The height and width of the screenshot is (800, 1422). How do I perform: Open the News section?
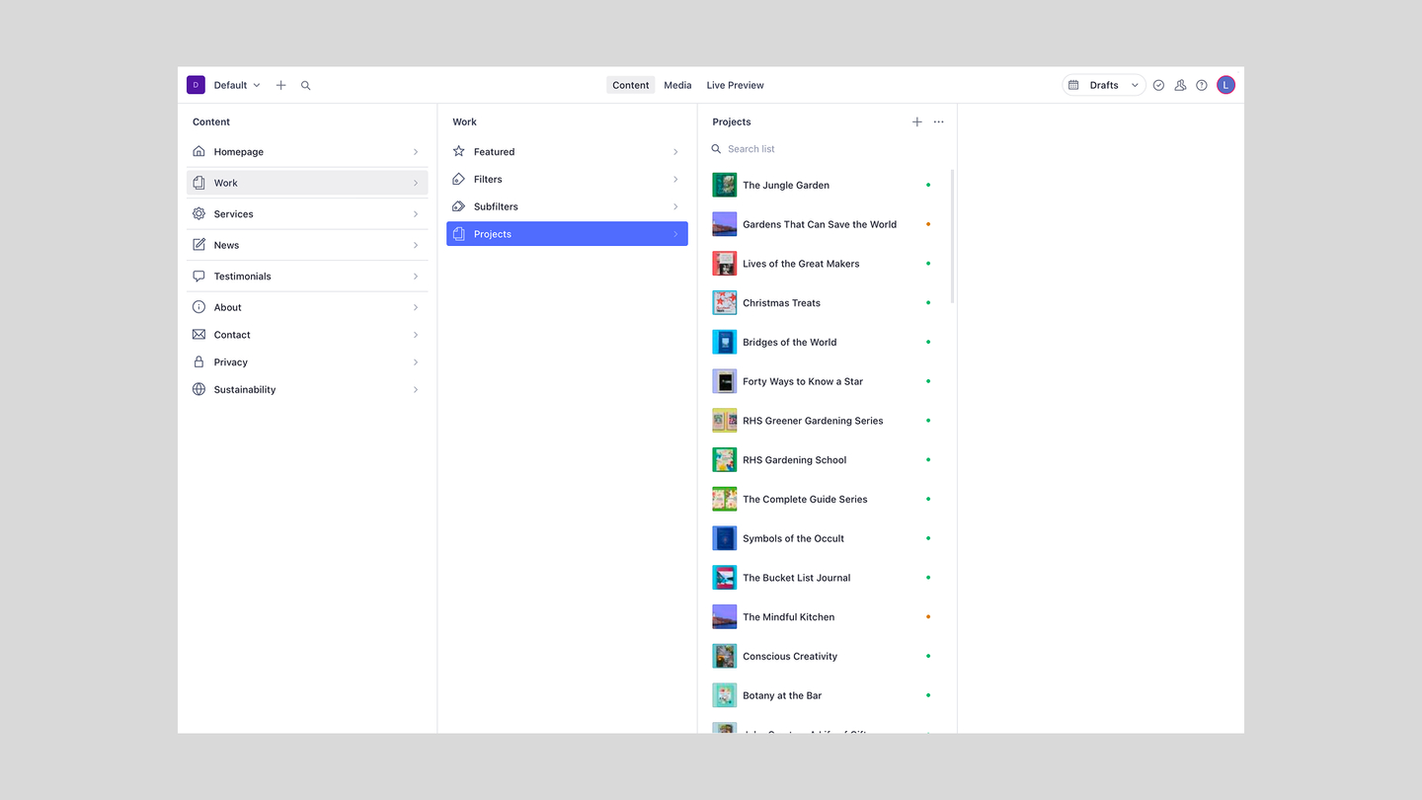pos(307,245)
